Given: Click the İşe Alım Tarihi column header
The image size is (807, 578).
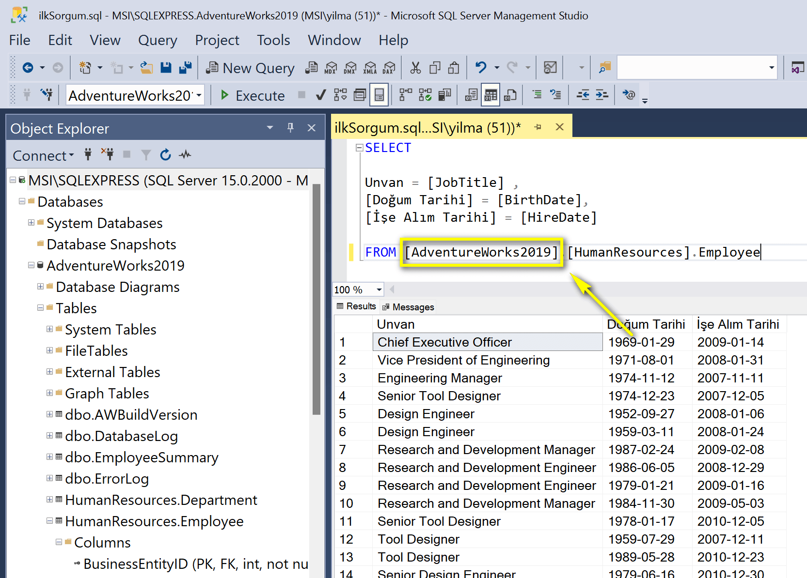Looking at the screenshot, I should pyautogui.click(x=739, y=324).
